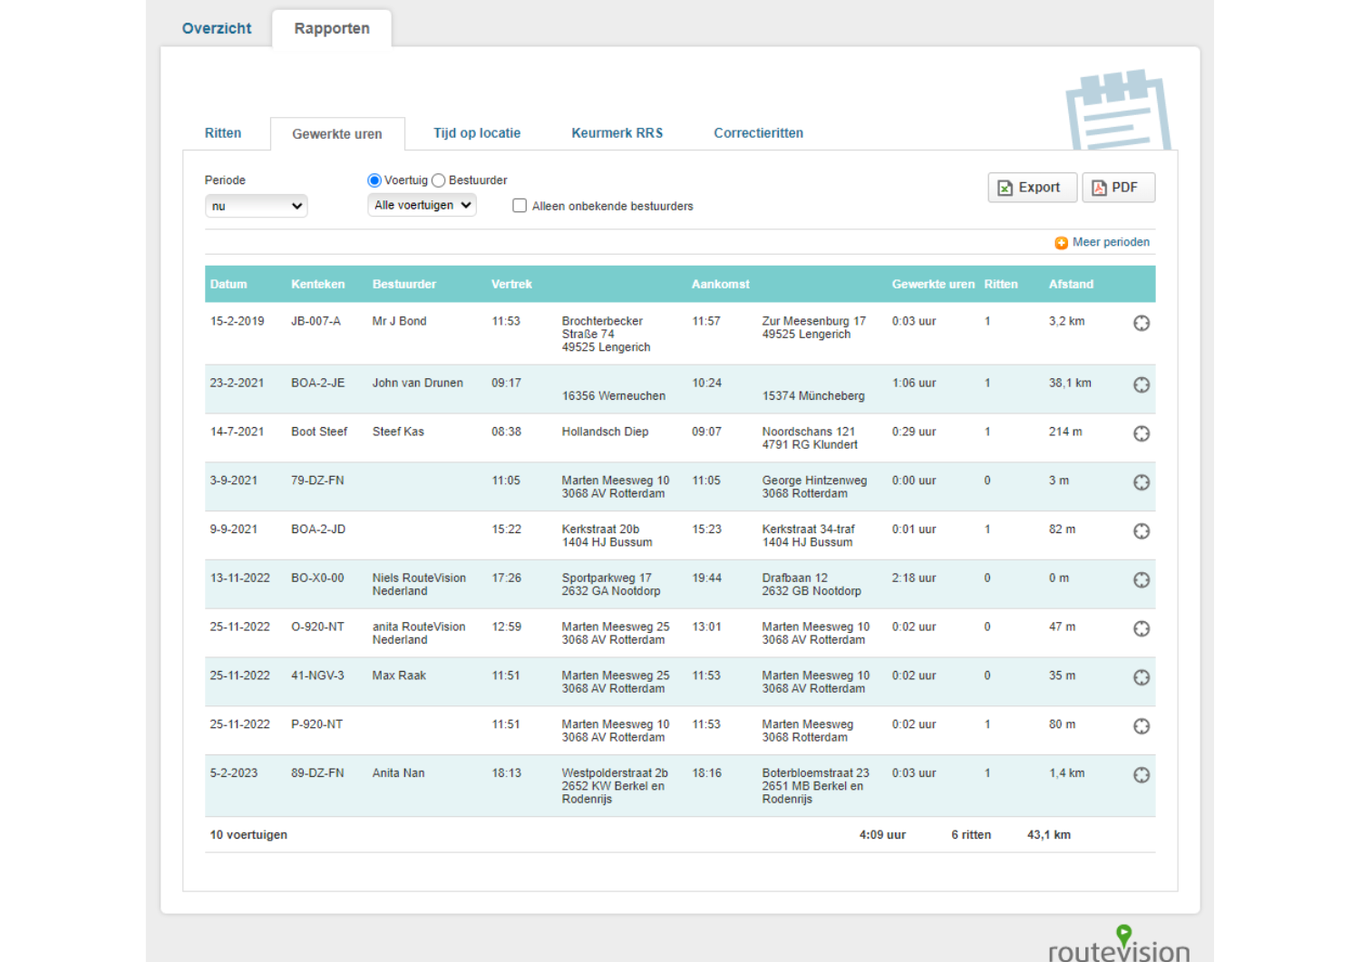The width and height of the screenshot is (1360, 962).
Task: Export the report to Excel
Action: (x=1031, y=188)
